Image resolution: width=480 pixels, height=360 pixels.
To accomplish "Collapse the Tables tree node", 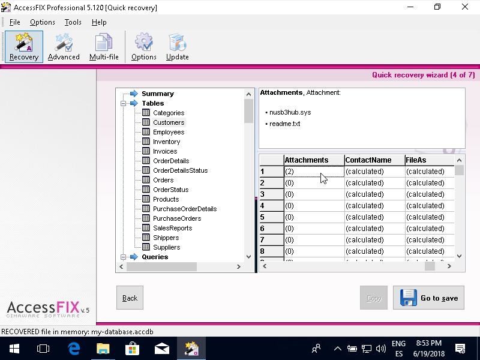I will 123,103.
